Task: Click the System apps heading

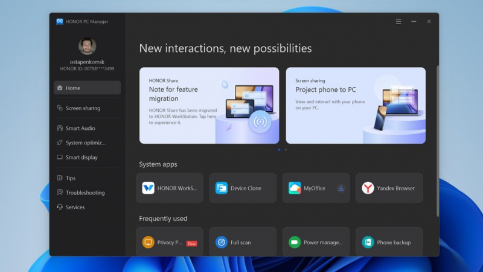Action: pos(158,164)
